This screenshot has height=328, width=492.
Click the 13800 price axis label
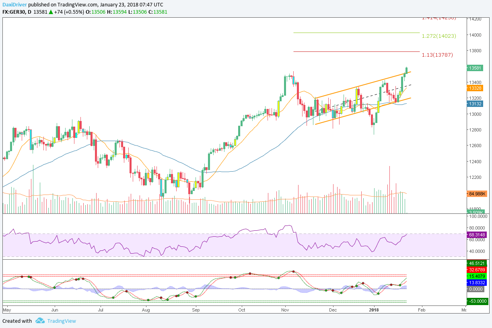(x=475, y=51)
